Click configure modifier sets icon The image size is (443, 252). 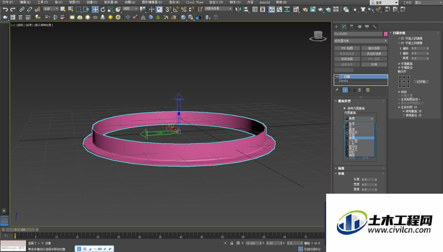(368, 90)
